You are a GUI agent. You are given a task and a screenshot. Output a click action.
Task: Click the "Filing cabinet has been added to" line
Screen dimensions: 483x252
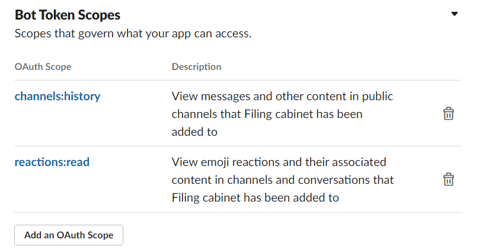pos(255,197)
